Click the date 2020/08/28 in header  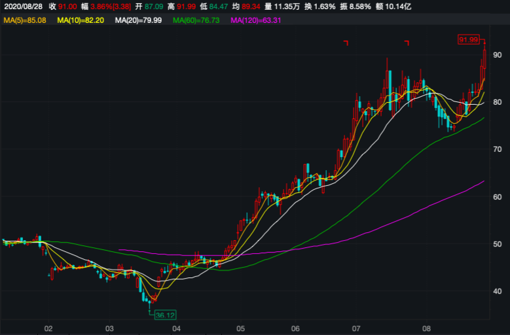point(23,6)
